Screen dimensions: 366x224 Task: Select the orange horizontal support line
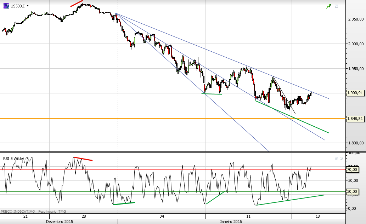click(x=173, y=119)
